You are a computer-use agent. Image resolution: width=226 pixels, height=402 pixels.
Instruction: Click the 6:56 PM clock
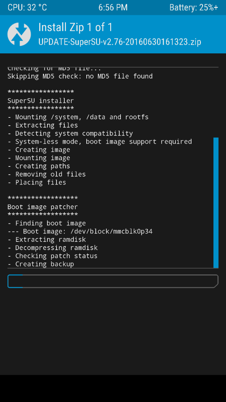[113, 7]
